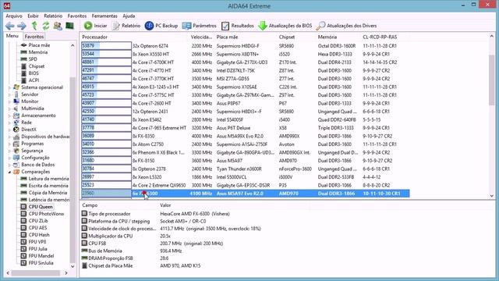Open FPU SinJulia benchmark

pos(41,263)
